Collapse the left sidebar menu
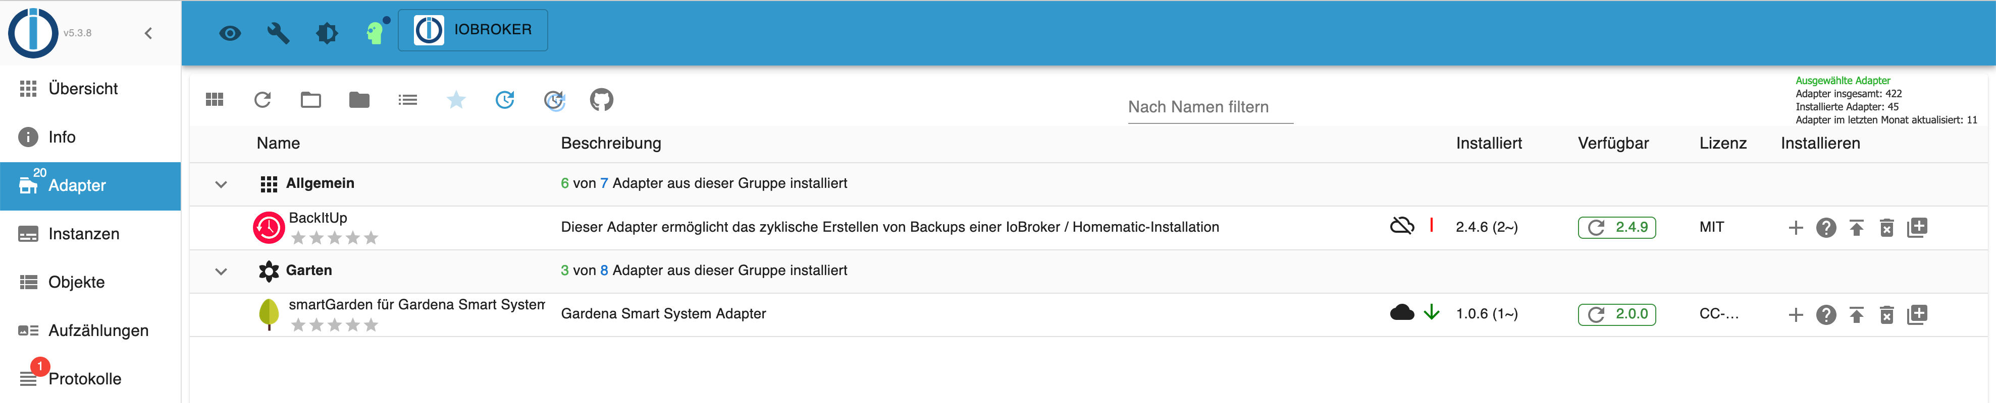1996x403 pixels. point(149,33)
